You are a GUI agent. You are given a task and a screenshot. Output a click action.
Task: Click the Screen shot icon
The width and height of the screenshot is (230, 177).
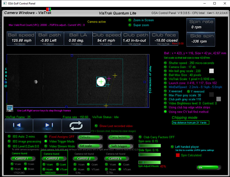[x=10, y=108]
